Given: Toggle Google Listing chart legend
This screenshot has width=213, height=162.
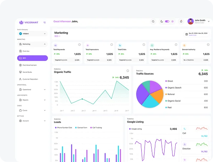Looking at the screenshot, I should pos(135,129).
